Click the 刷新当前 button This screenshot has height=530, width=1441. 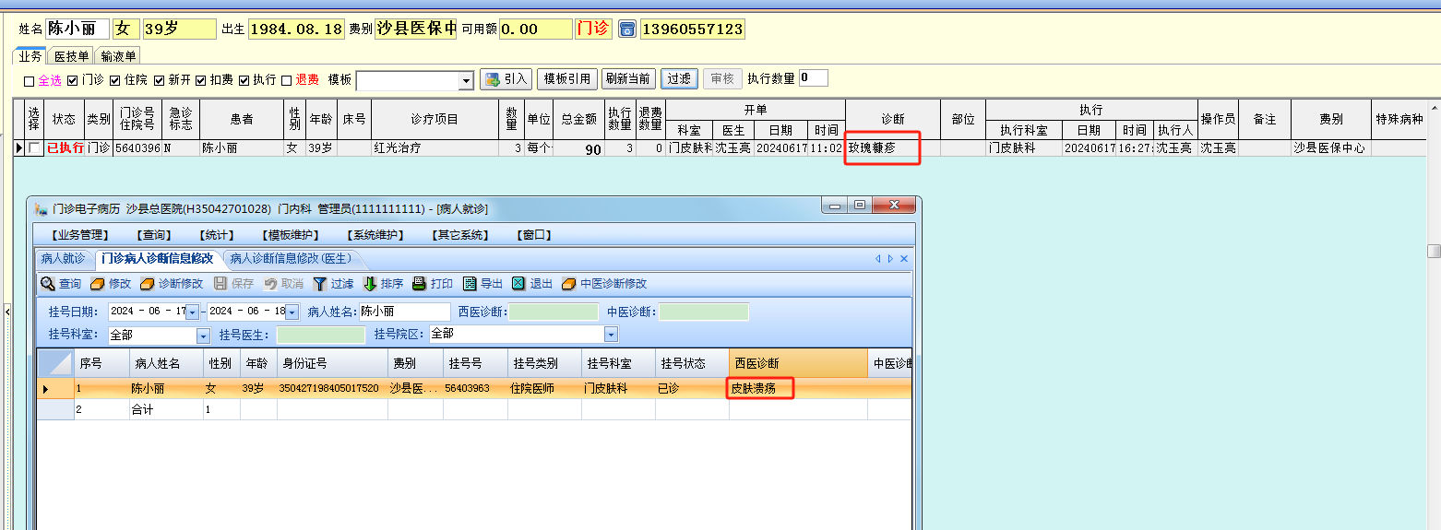tap(628, 79)
